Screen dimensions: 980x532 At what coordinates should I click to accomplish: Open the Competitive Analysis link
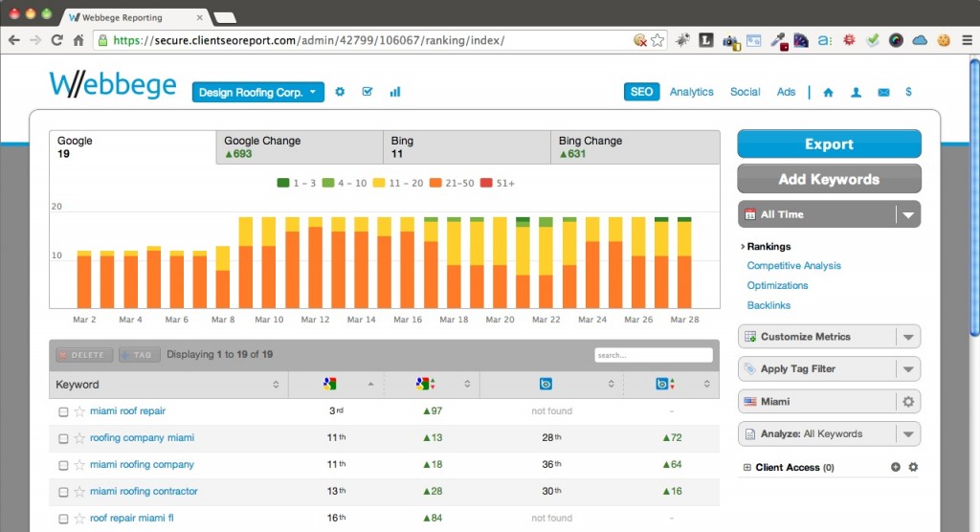(793, 266)
